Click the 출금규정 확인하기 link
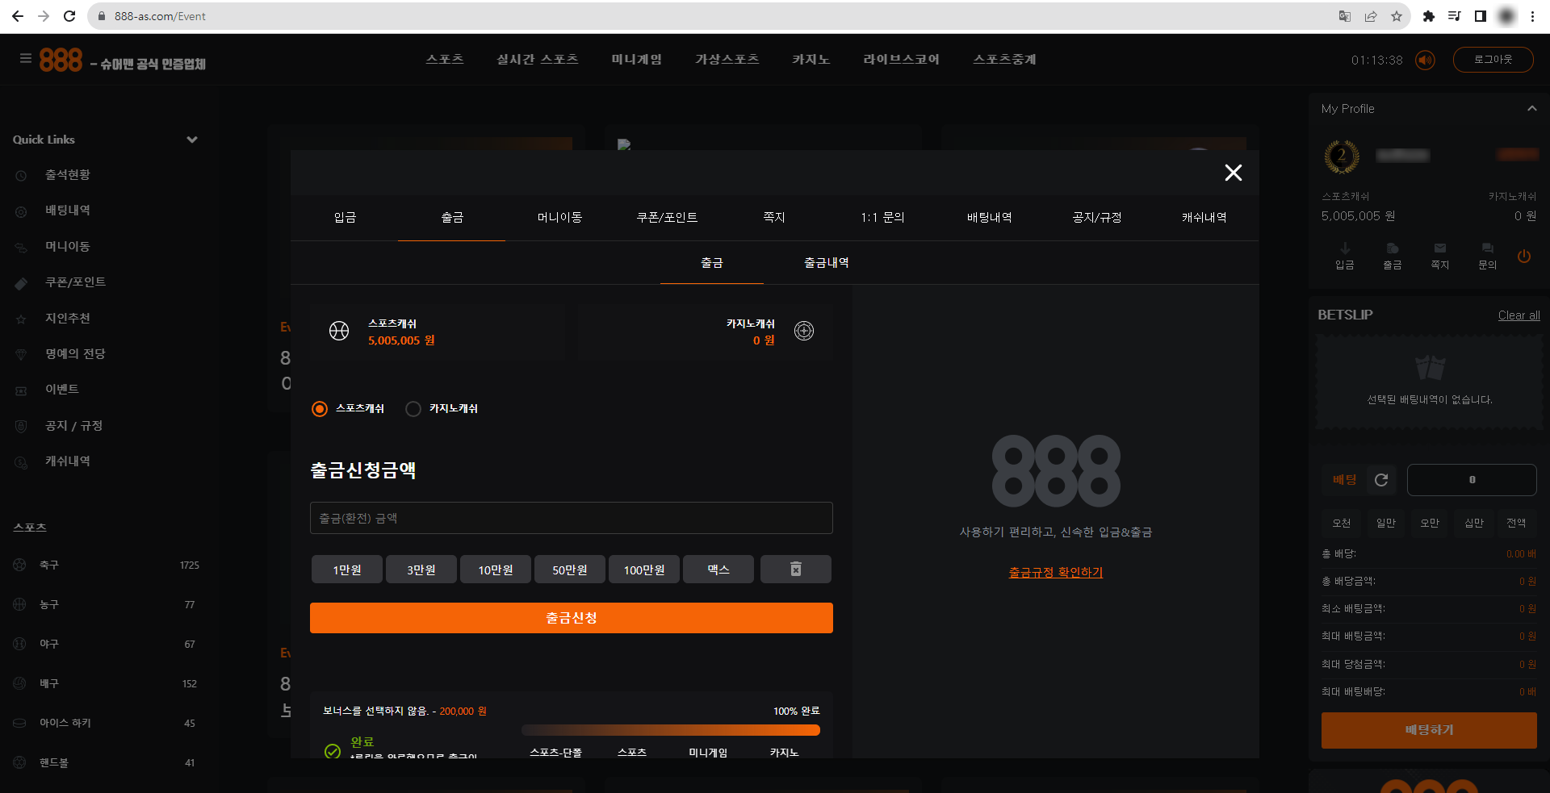The image size is (1550, 793). coord(1055,572)
